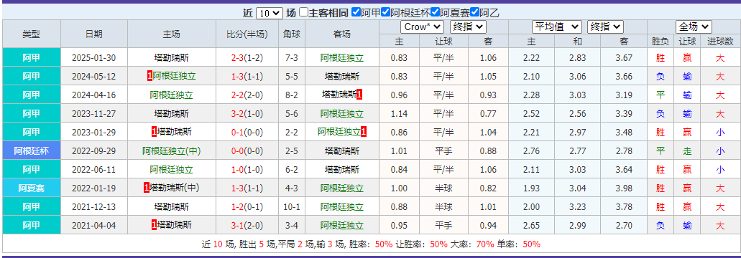Click score 0-1(0-0) of 2023-01-29 match

[x=247, y=133]
